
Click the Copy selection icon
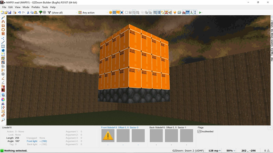pos(32,12)
